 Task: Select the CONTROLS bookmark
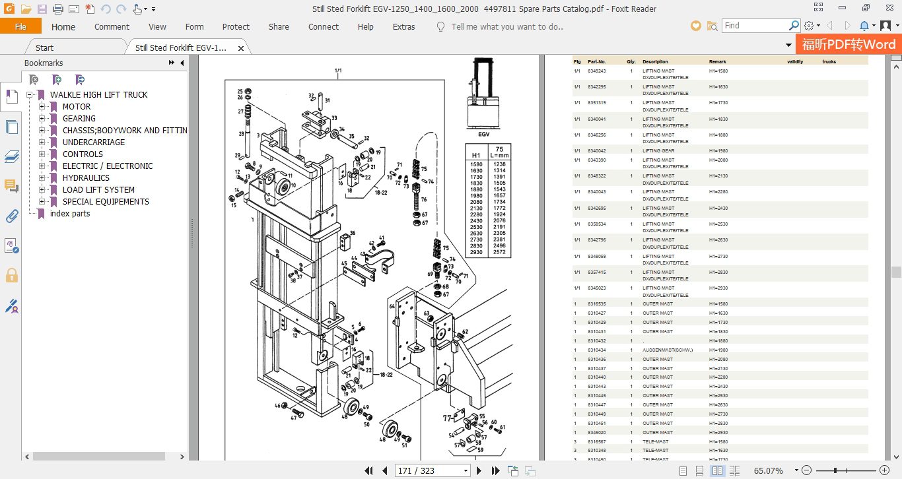coord(83,154)
